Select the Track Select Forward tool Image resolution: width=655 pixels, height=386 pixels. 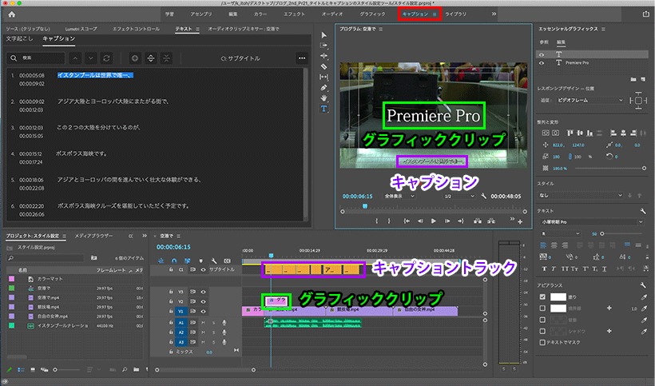tap(324, 45)
